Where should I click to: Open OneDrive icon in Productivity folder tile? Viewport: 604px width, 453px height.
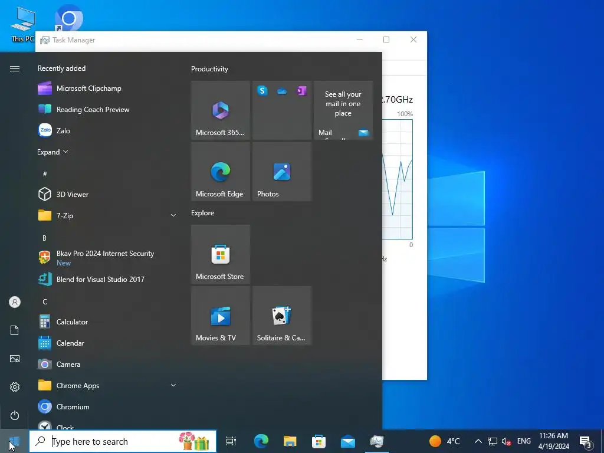(282, 91)
